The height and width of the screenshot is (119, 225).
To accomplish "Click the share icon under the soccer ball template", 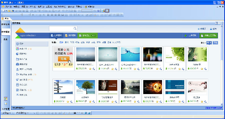I will tap(159, 102).
